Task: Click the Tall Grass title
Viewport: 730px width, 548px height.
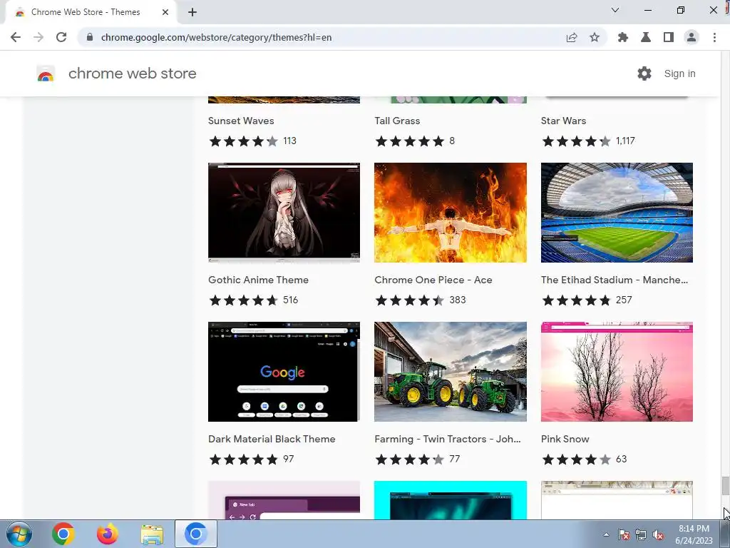Action: click(397, 121)
